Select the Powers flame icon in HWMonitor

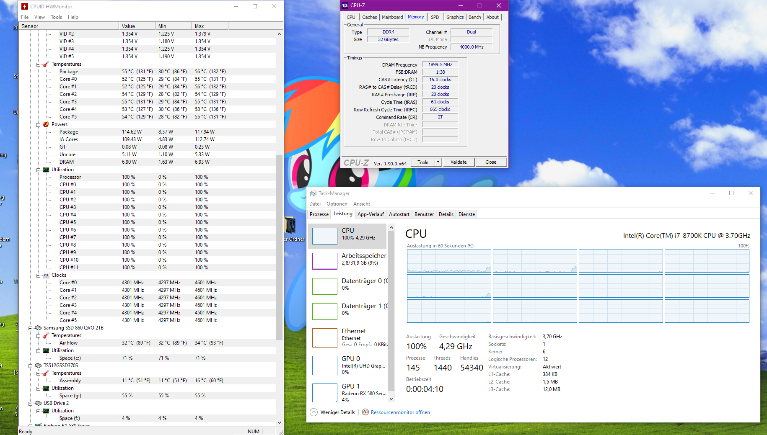(x=46, y=124)
